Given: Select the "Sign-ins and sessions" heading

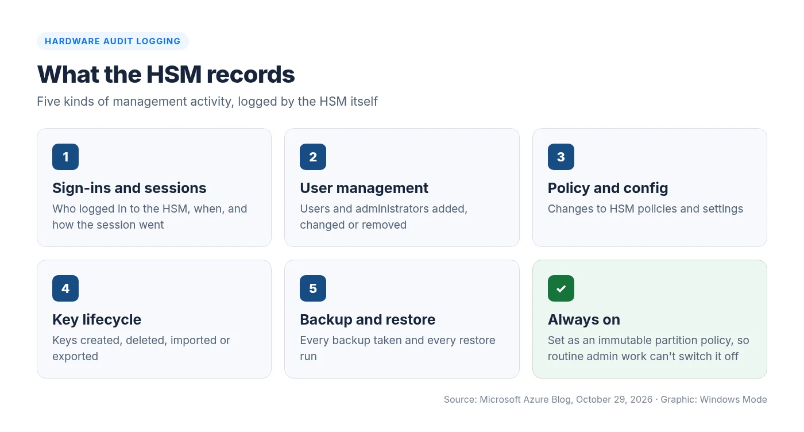Looking at the screenshot, I should click(x=129, y=188).
